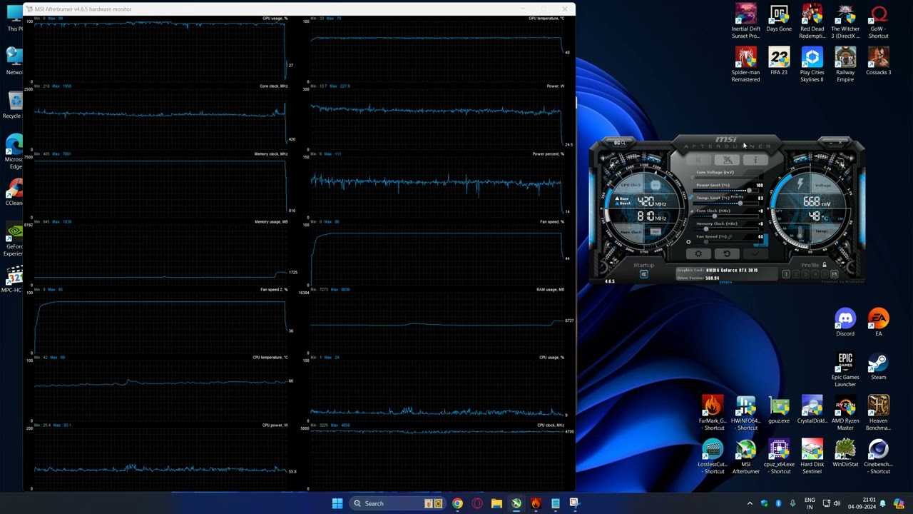Apply Afterburner settings with the checkmark
Image resolution: width=913 pixels, height=514 pixels.
(755, 253)
